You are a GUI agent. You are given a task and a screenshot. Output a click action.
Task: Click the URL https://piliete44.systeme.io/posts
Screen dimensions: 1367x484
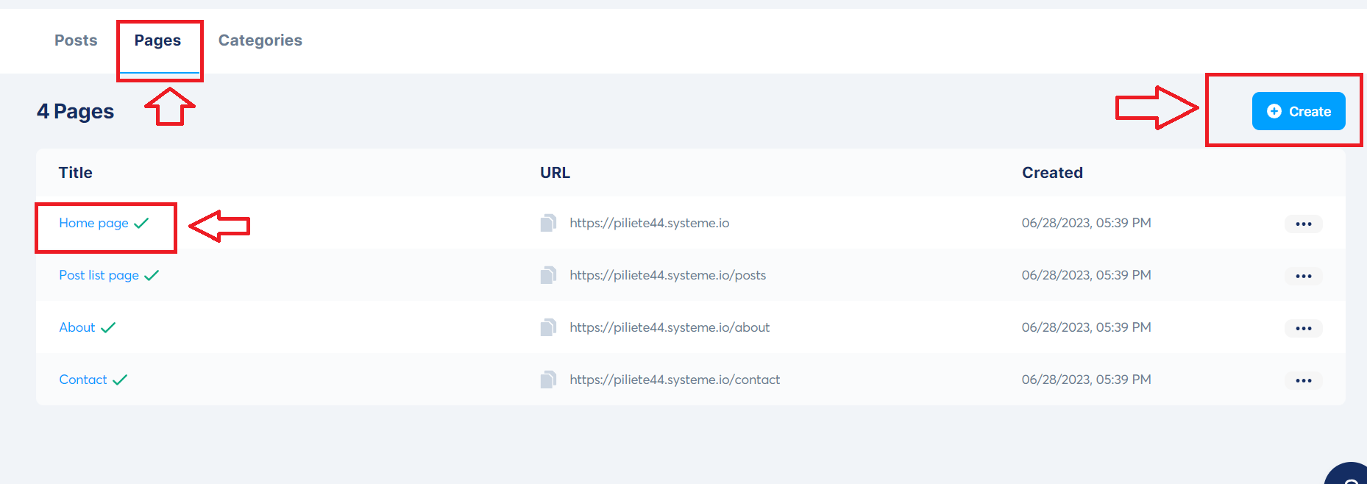coord(668,275)
